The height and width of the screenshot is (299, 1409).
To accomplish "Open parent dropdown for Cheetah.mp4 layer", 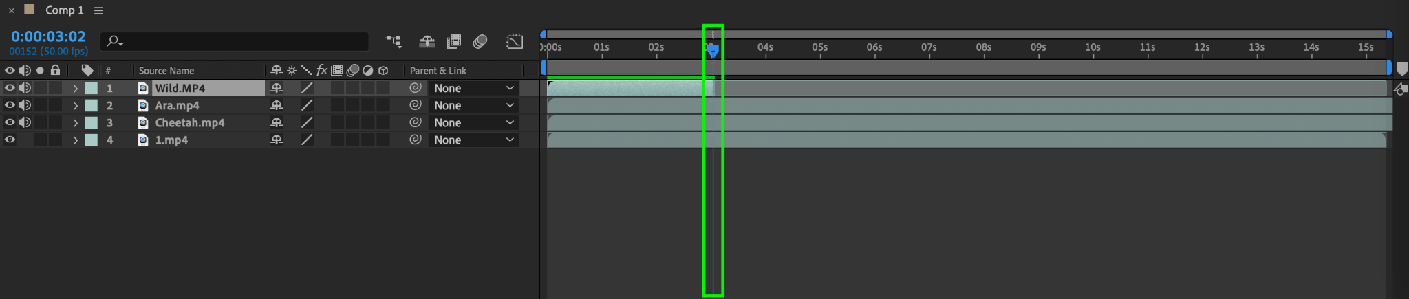I will [x=473, y=122].
